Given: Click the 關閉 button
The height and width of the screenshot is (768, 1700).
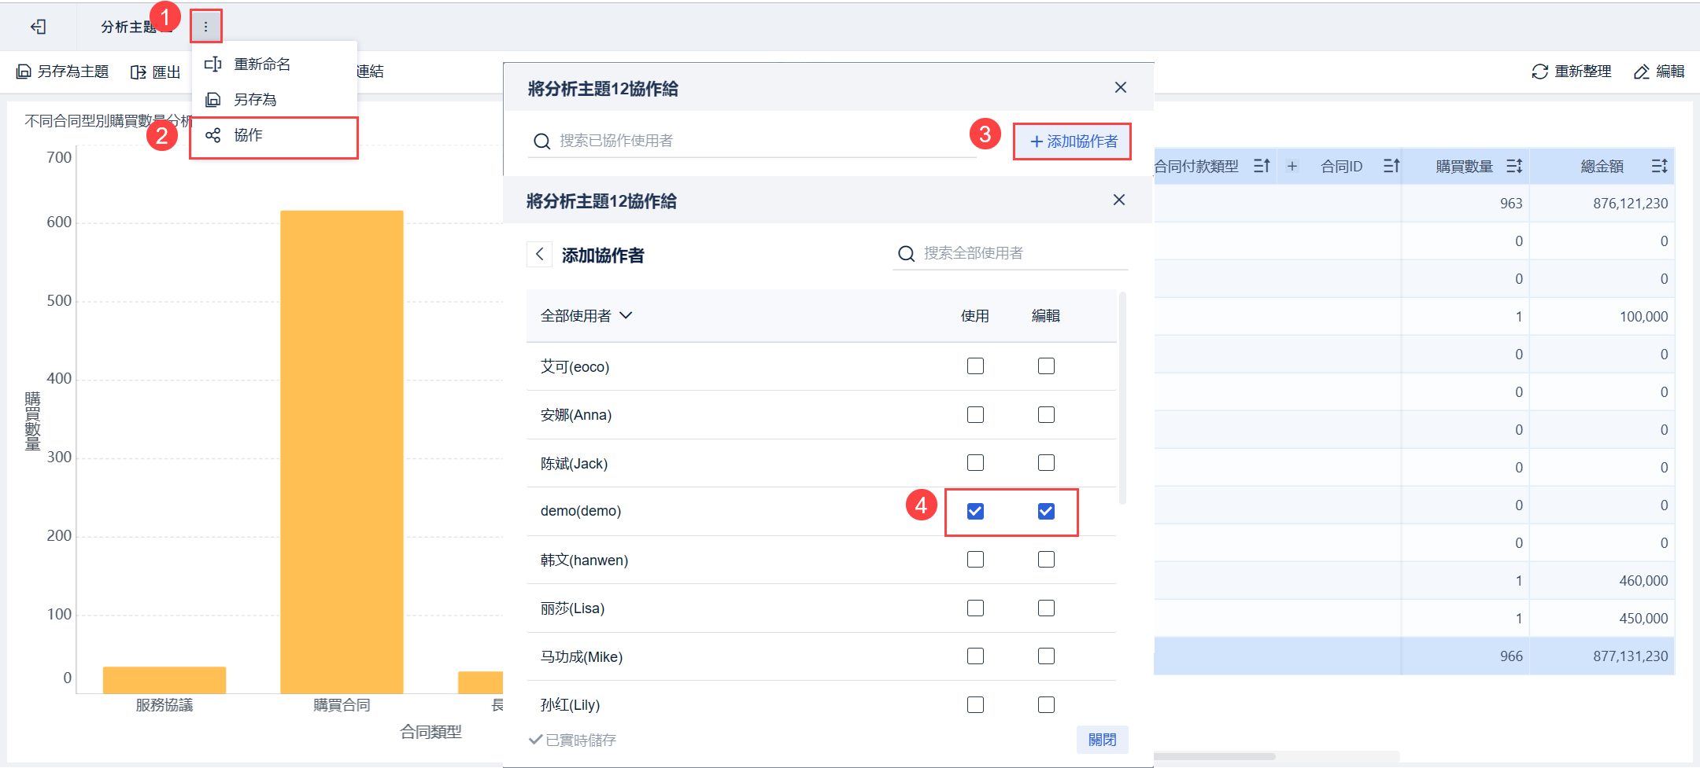Looking at the screenshot, I should (1102, 739).
